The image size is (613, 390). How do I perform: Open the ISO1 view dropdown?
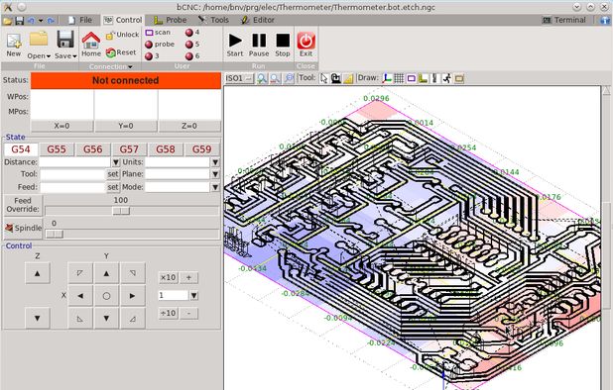click(239, 78)
